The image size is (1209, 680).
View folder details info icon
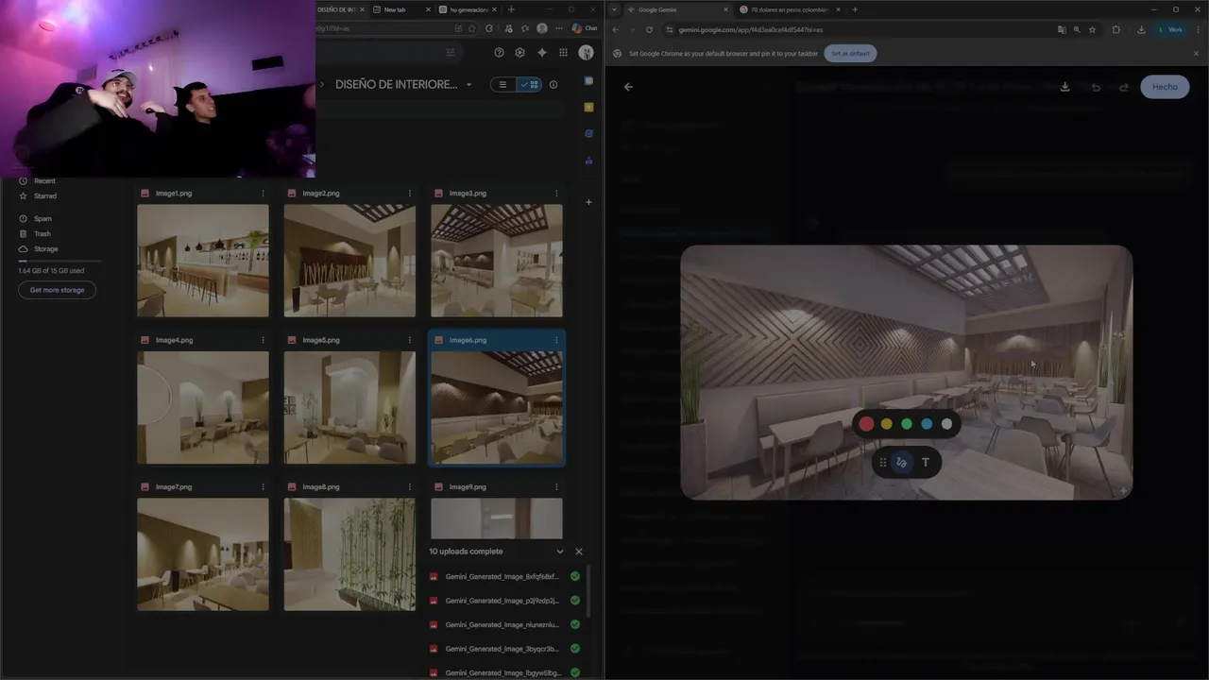[553, 84]
